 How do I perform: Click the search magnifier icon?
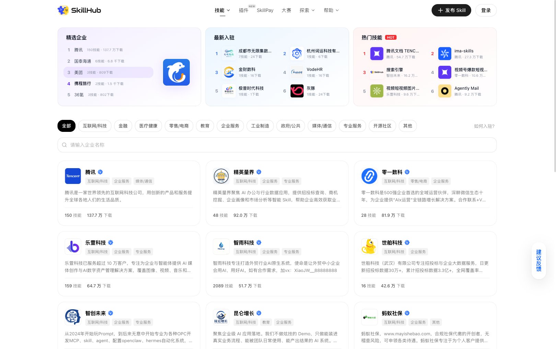coord(64,145)
